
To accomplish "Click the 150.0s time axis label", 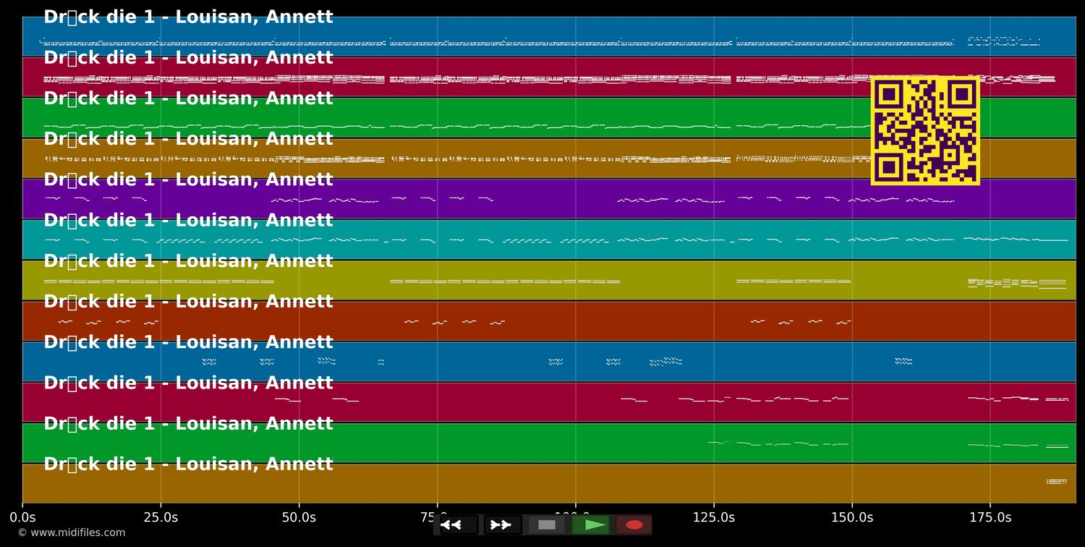I will point(852,517).
